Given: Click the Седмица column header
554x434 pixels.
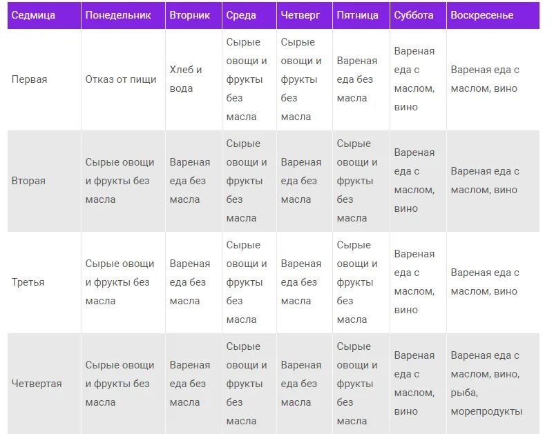Looking at the screenshot, I should click(x=44, y=15).
